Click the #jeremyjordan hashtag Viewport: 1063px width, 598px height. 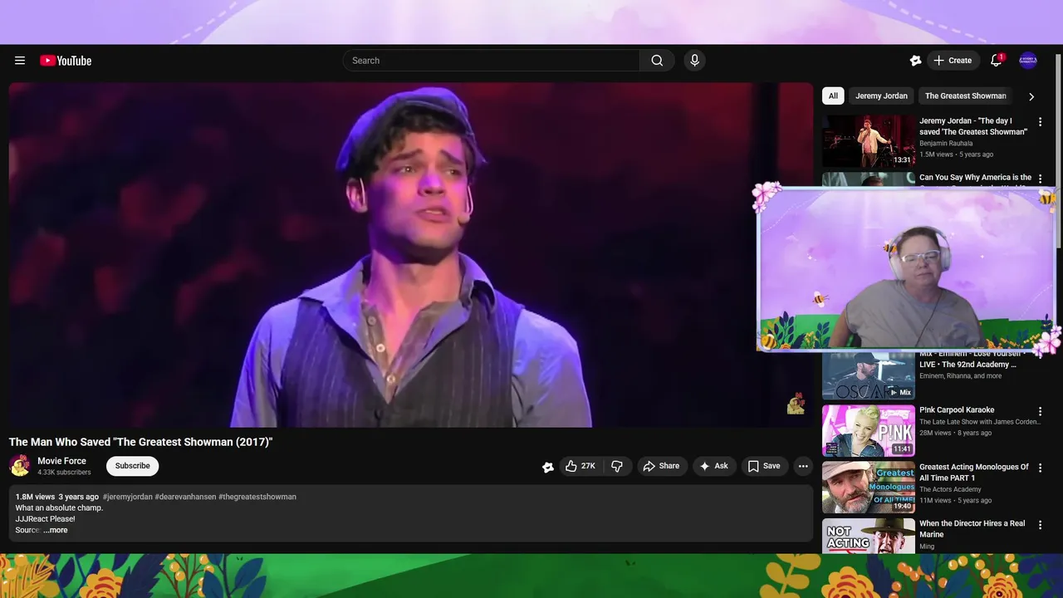coord(127,497)
